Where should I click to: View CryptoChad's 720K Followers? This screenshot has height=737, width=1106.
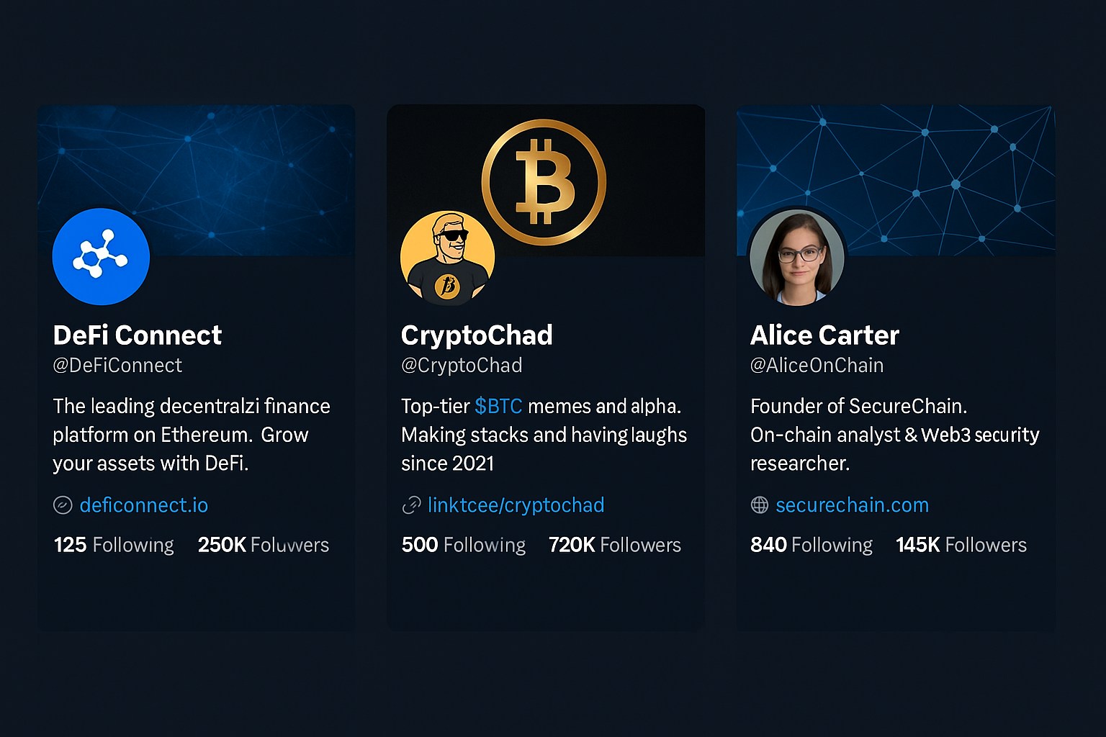[x=614, y=545]
